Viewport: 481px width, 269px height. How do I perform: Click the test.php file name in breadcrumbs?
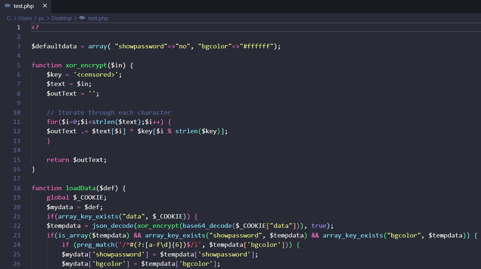(x=98, y=18)
